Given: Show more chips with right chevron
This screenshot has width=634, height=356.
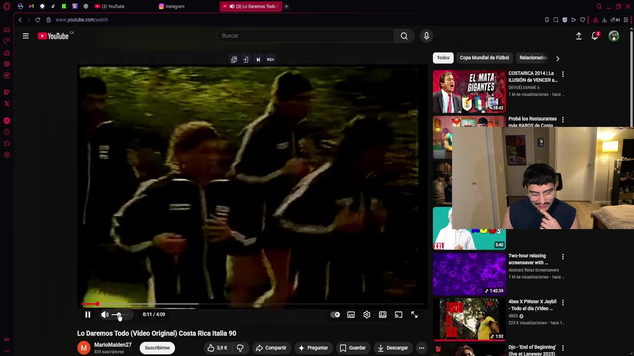Looking at the screenshot, I should click(557, 58).
